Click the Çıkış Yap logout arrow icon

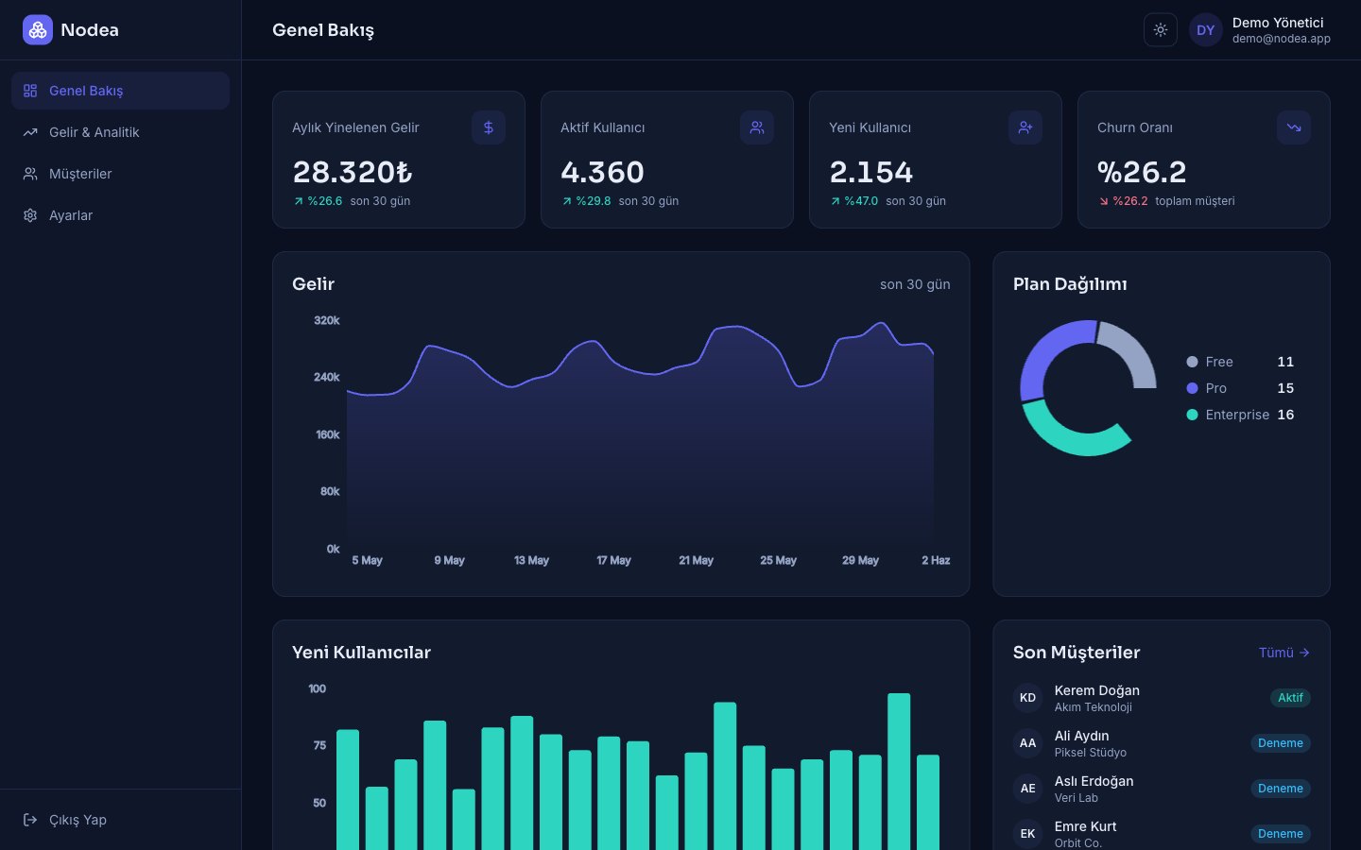[30, 820]
